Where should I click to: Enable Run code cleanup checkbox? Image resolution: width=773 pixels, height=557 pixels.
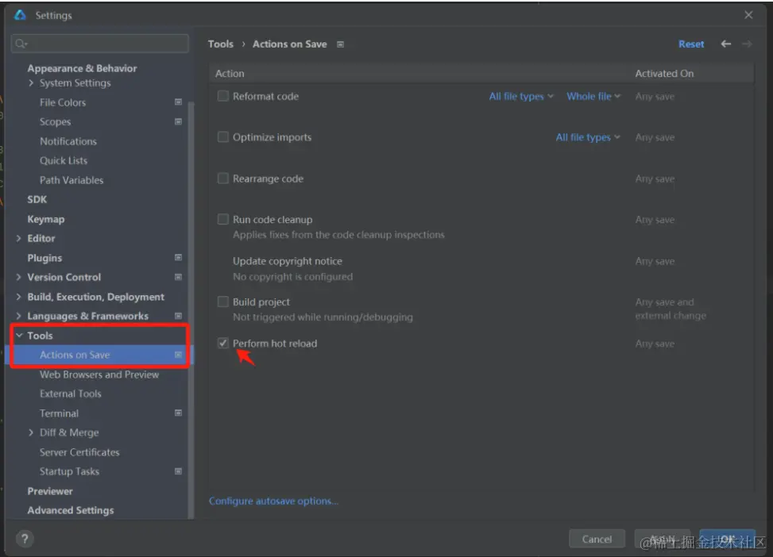tap(222, 219)
